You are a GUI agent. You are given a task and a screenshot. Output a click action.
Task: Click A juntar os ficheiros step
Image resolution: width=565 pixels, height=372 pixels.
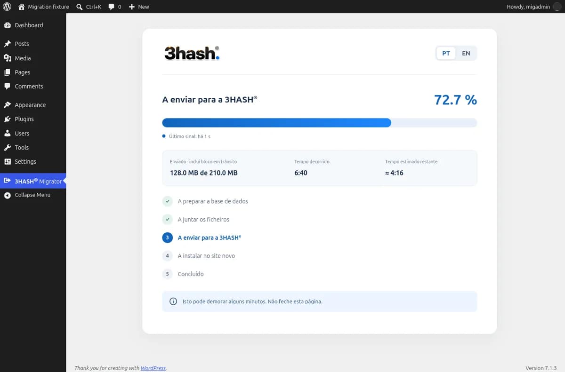point(203,220)
